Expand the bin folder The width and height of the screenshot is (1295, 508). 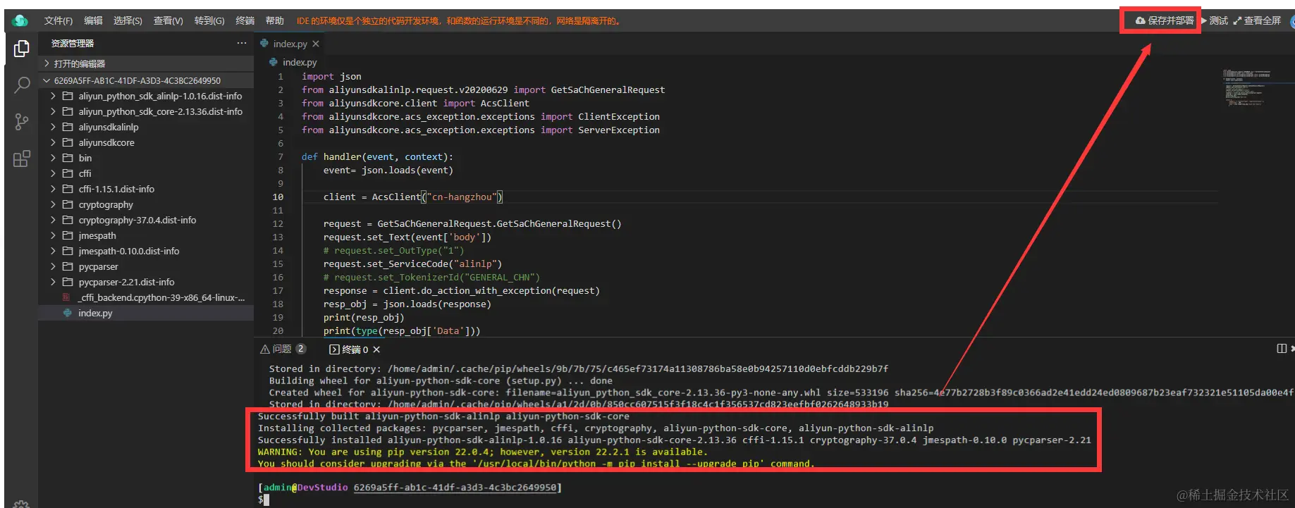click(146, 158)
